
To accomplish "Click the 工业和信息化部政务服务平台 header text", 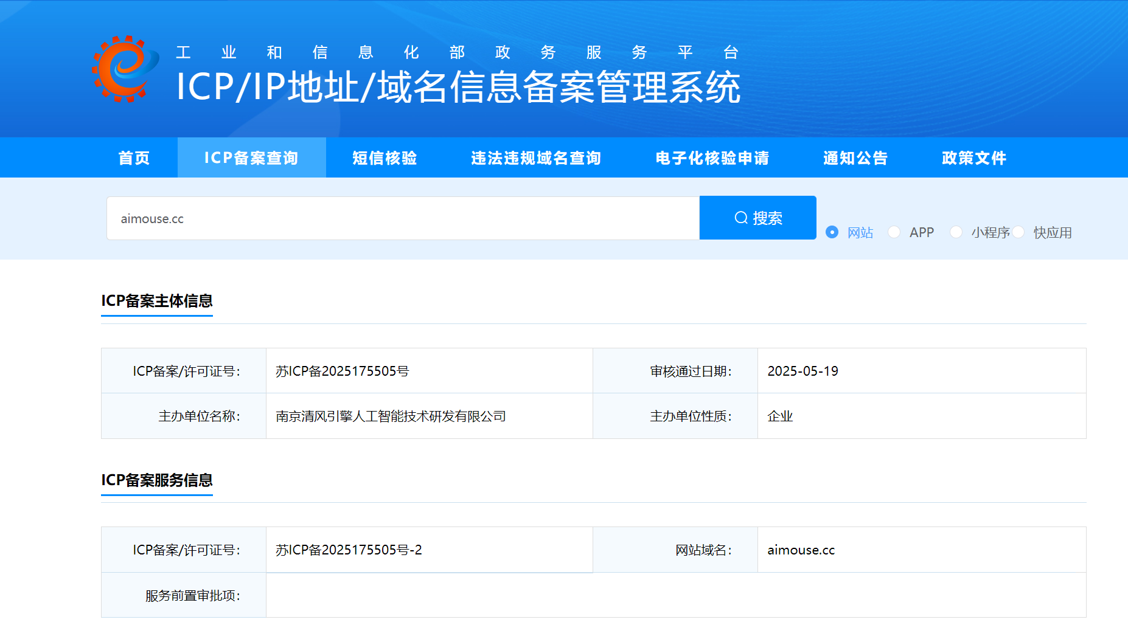I will pos(457,52).
